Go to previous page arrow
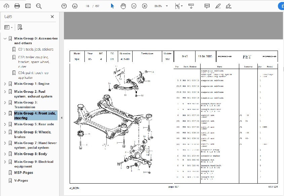The height and width of the screenshot is (196, 284). click(x=64, y=6)
